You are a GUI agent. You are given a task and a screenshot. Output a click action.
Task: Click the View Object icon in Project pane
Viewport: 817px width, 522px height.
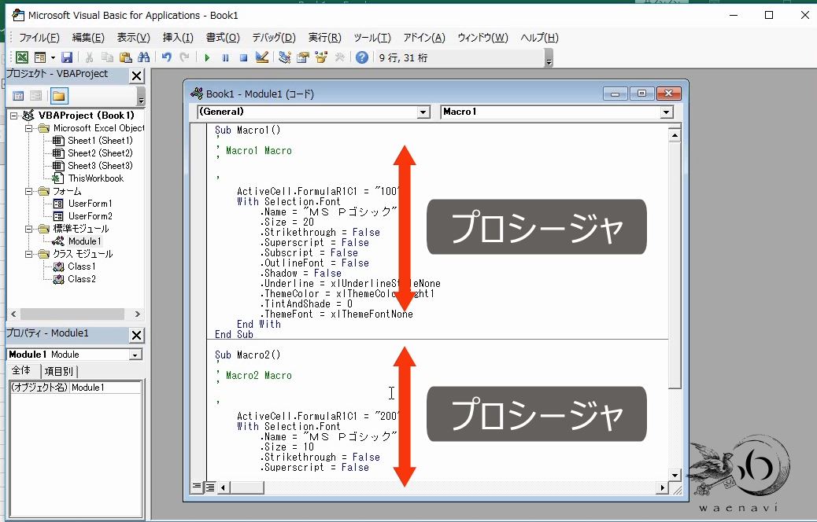click(36, 96)
